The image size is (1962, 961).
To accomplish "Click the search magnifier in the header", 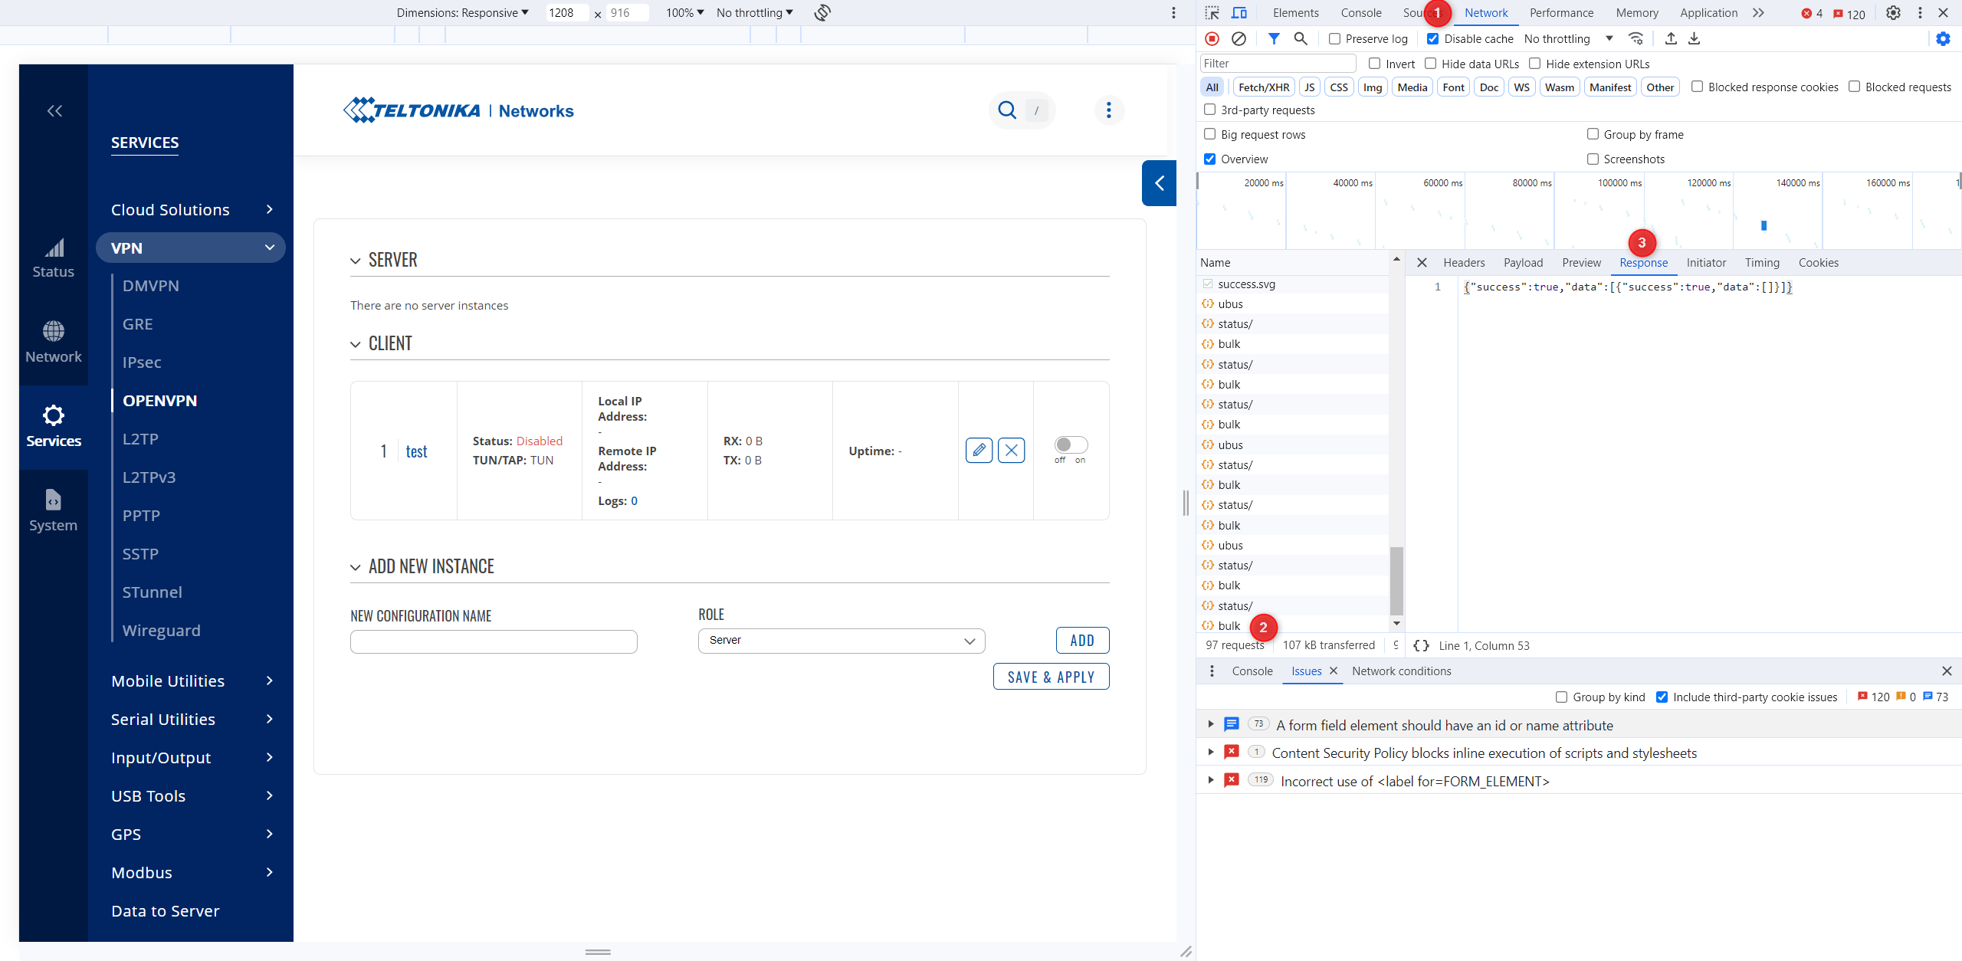I will click(x=1007, y=110).
